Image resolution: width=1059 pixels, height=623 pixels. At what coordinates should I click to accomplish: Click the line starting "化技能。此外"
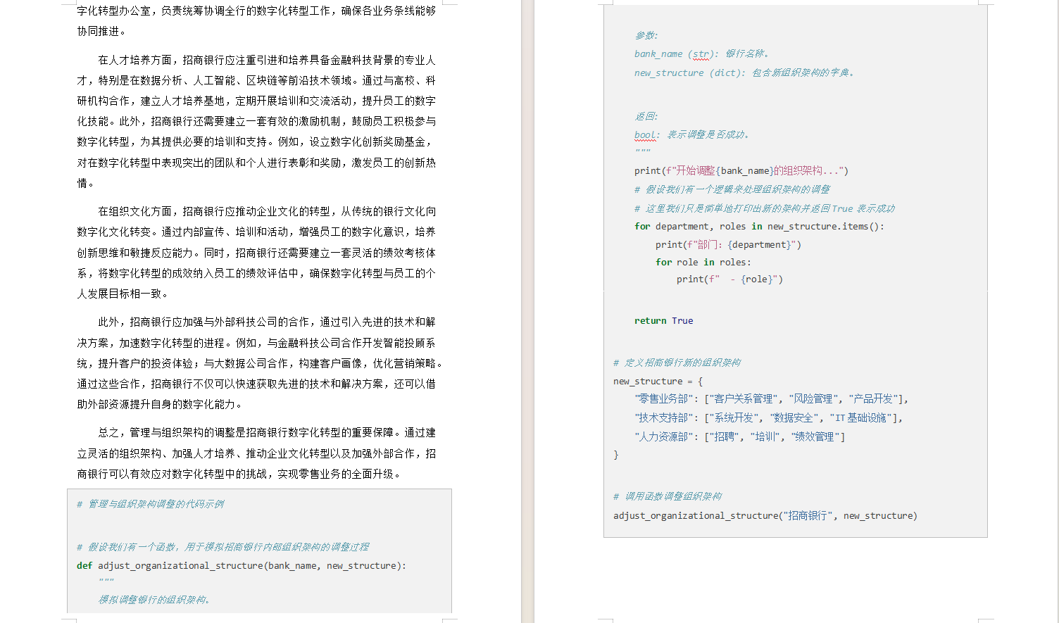click(256, 121)
